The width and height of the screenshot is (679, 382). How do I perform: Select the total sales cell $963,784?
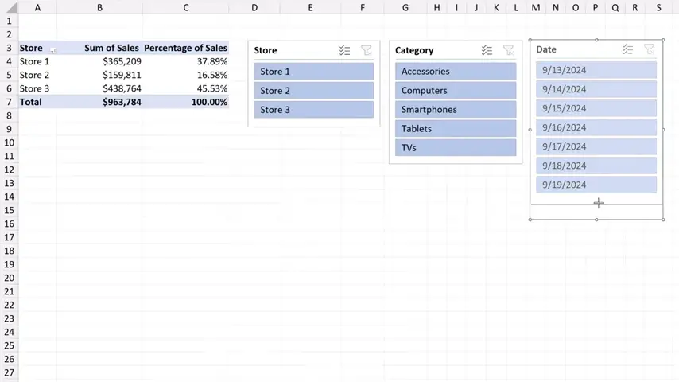click(x=111, y=102)
